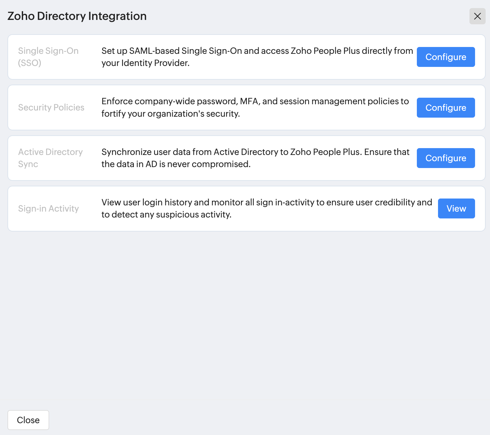The width and height of the screenshot is (490, 435).
Task: Configure Active Directory Sync
Action: tap(446, 158)
